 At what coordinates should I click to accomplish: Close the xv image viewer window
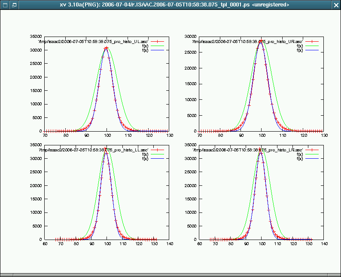tap(336, 4)
